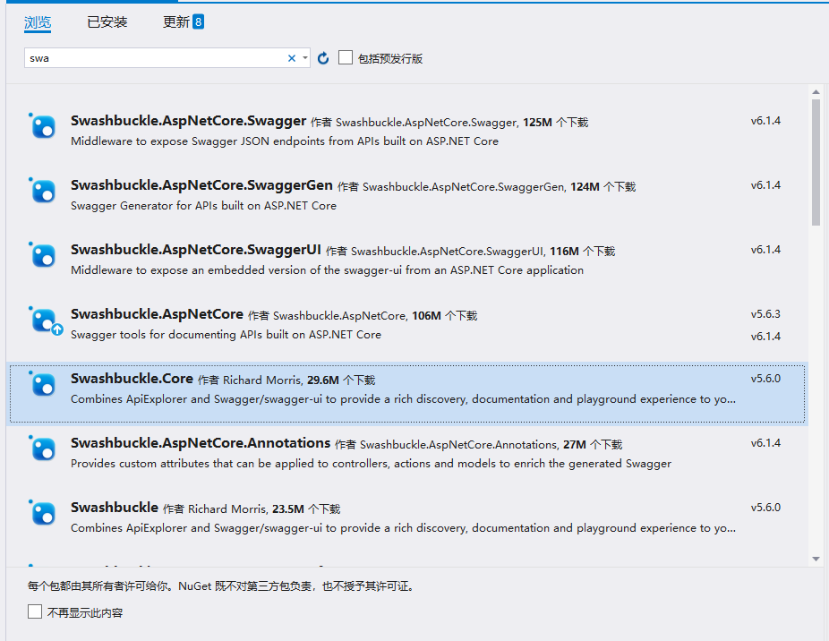This screenshot has height=641, width=829.
Task: Click version v5.6.0 of Swashbuckle.Core
Action: (765, 380)
